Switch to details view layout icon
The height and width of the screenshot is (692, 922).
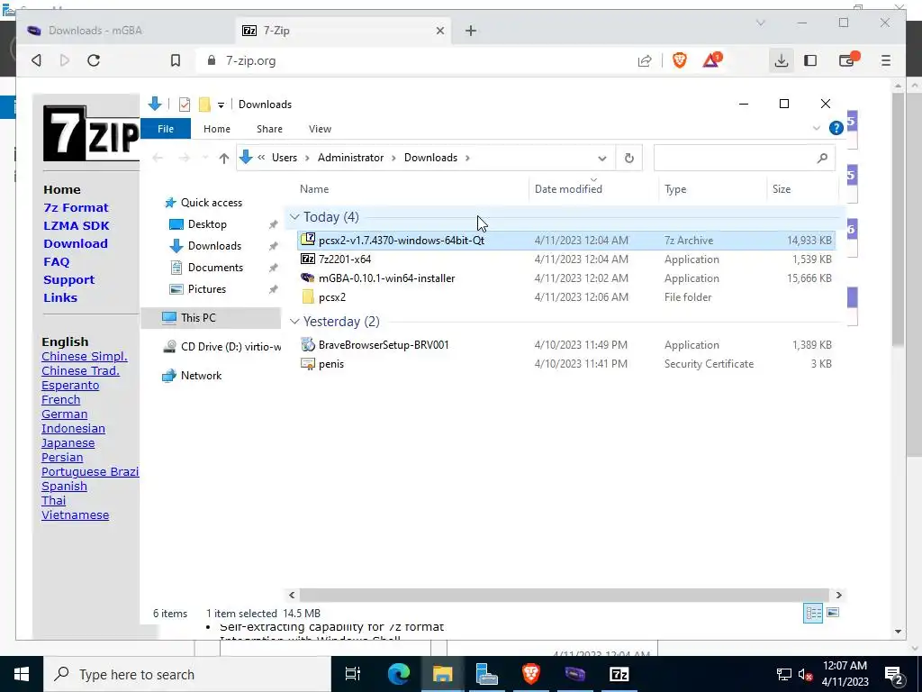pos(813,613)
